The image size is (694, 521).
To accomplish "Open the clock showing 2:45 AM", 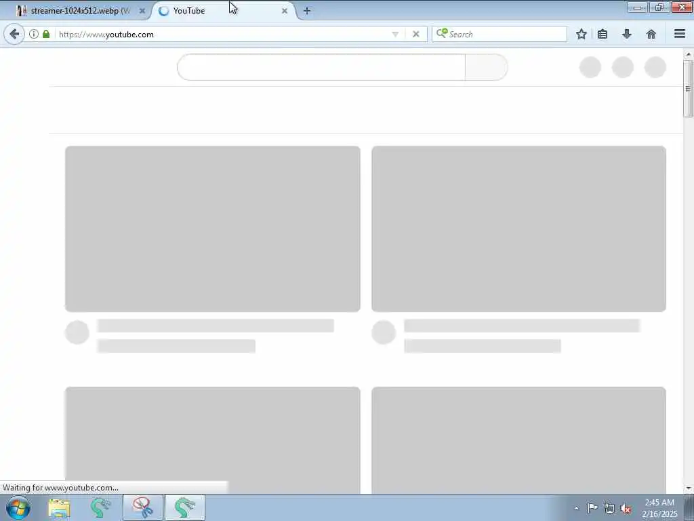I will click(x=659, y=508).
